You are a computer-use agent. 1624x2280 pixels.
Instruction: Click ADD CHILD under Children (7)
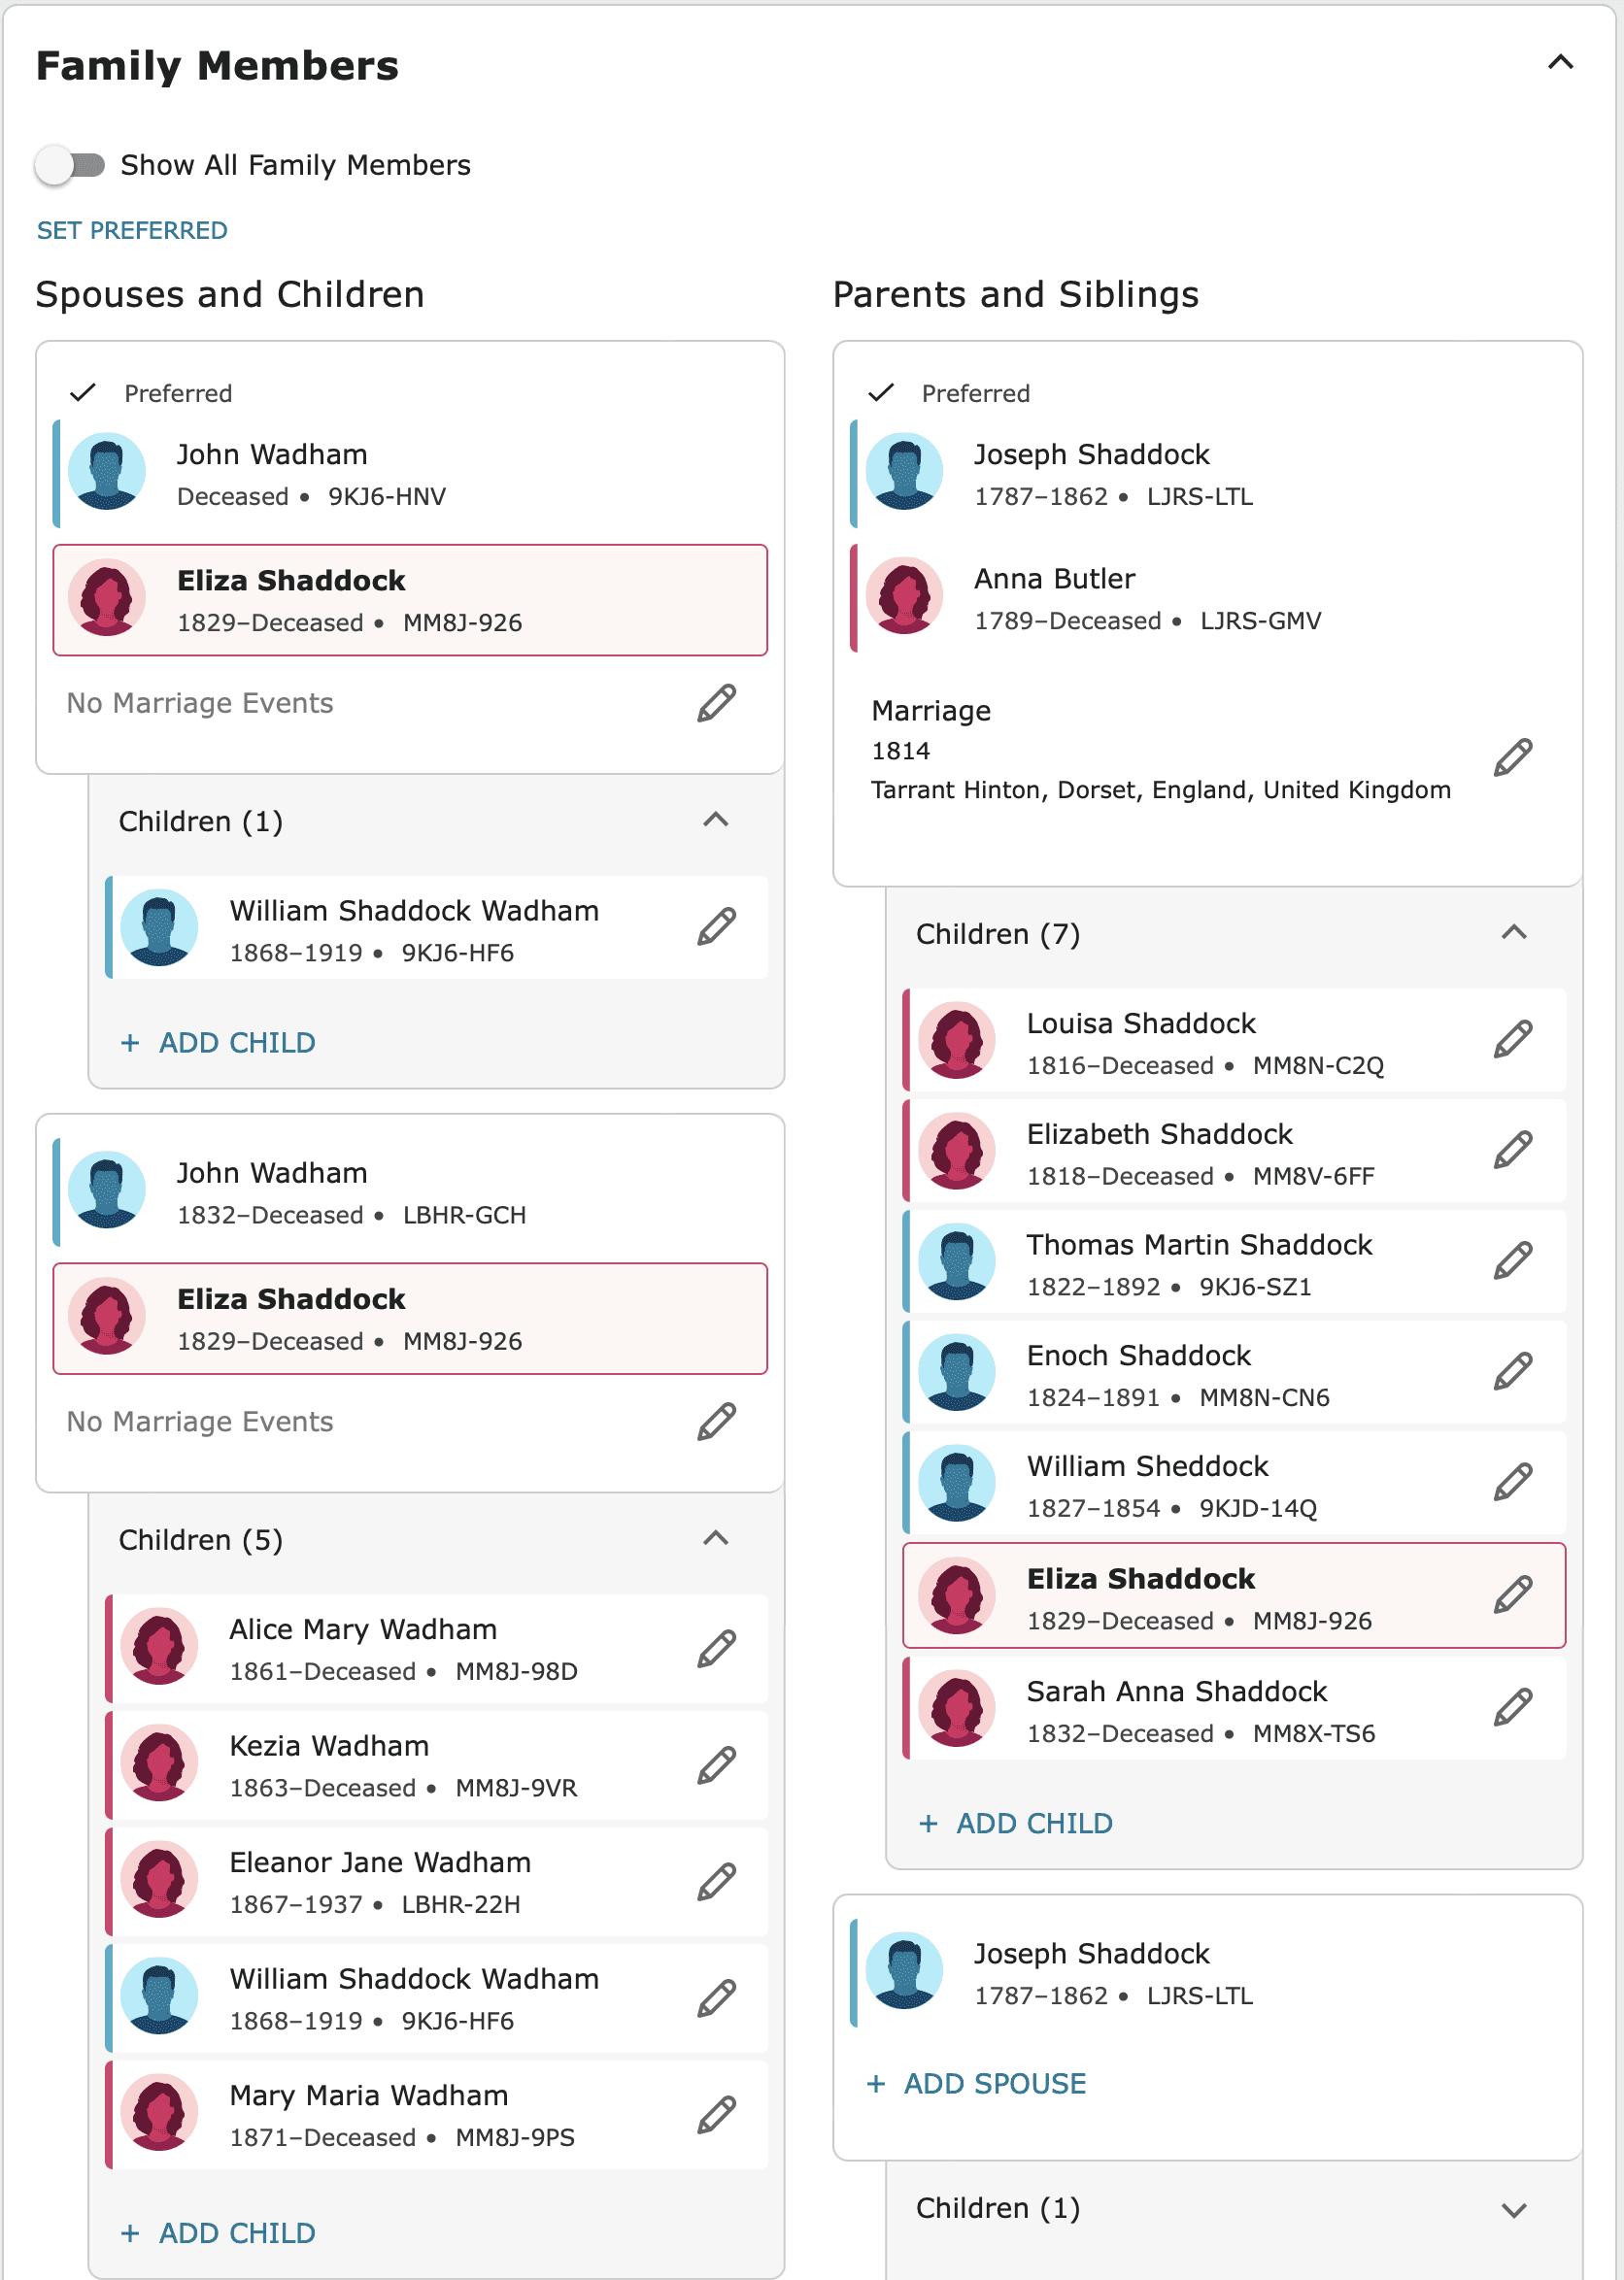pyautogui.click(x=1015, y=1824)
